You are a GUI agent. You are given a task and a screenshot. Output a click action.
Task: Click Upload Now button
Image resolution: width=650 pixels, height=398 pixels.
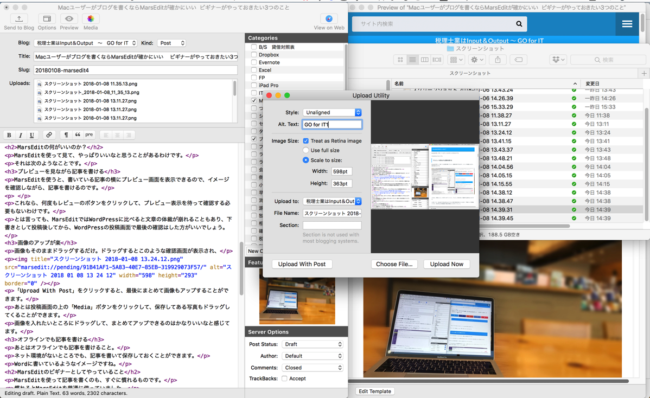coord(447,264)
